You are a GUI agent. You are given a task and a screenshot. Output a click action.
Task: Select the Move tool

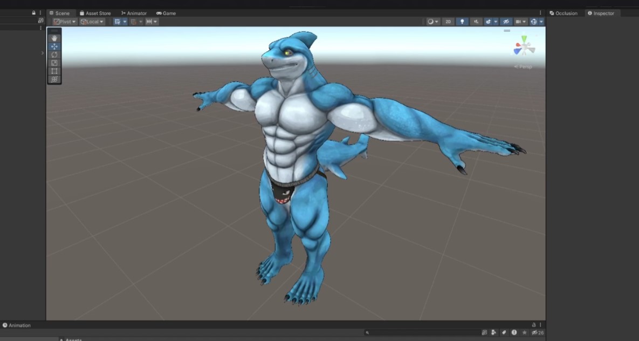(54, 46)
